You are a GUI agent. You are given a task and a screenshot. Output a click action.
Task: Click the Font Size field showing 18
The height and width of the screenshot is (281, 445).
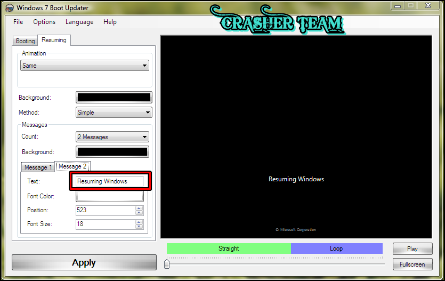106,224
